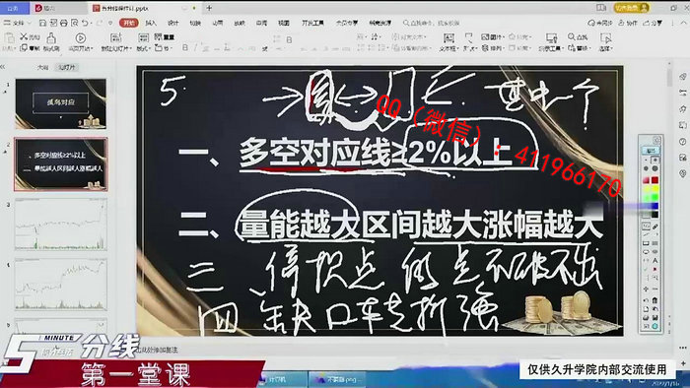Open the Layout (版式) dropdown
This screenshot has height=388, width=690.
point(143,48)
